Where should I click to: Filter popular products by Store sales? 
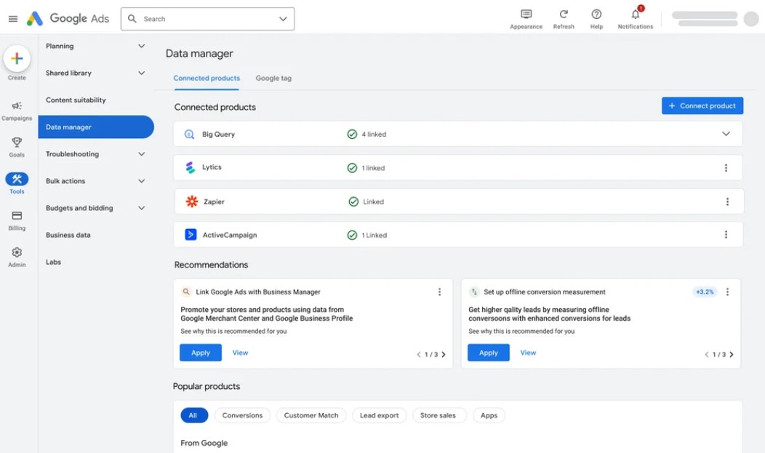(x=439, y=415)
